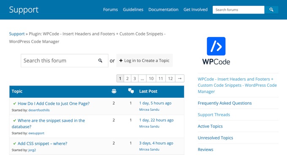Open the Guidelines menu item
287x155 pixels.
click(133, 10)
